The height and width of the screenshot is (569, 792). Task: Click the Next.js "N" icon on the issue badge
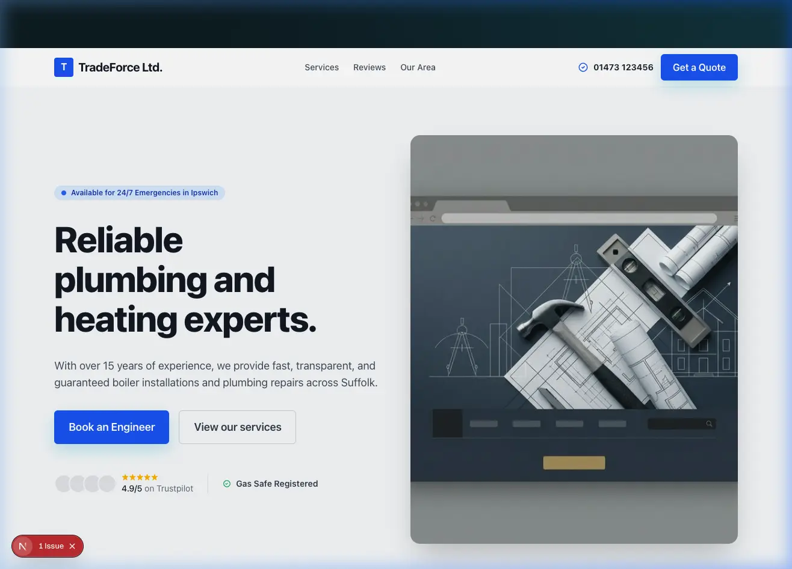pos(23,546)
